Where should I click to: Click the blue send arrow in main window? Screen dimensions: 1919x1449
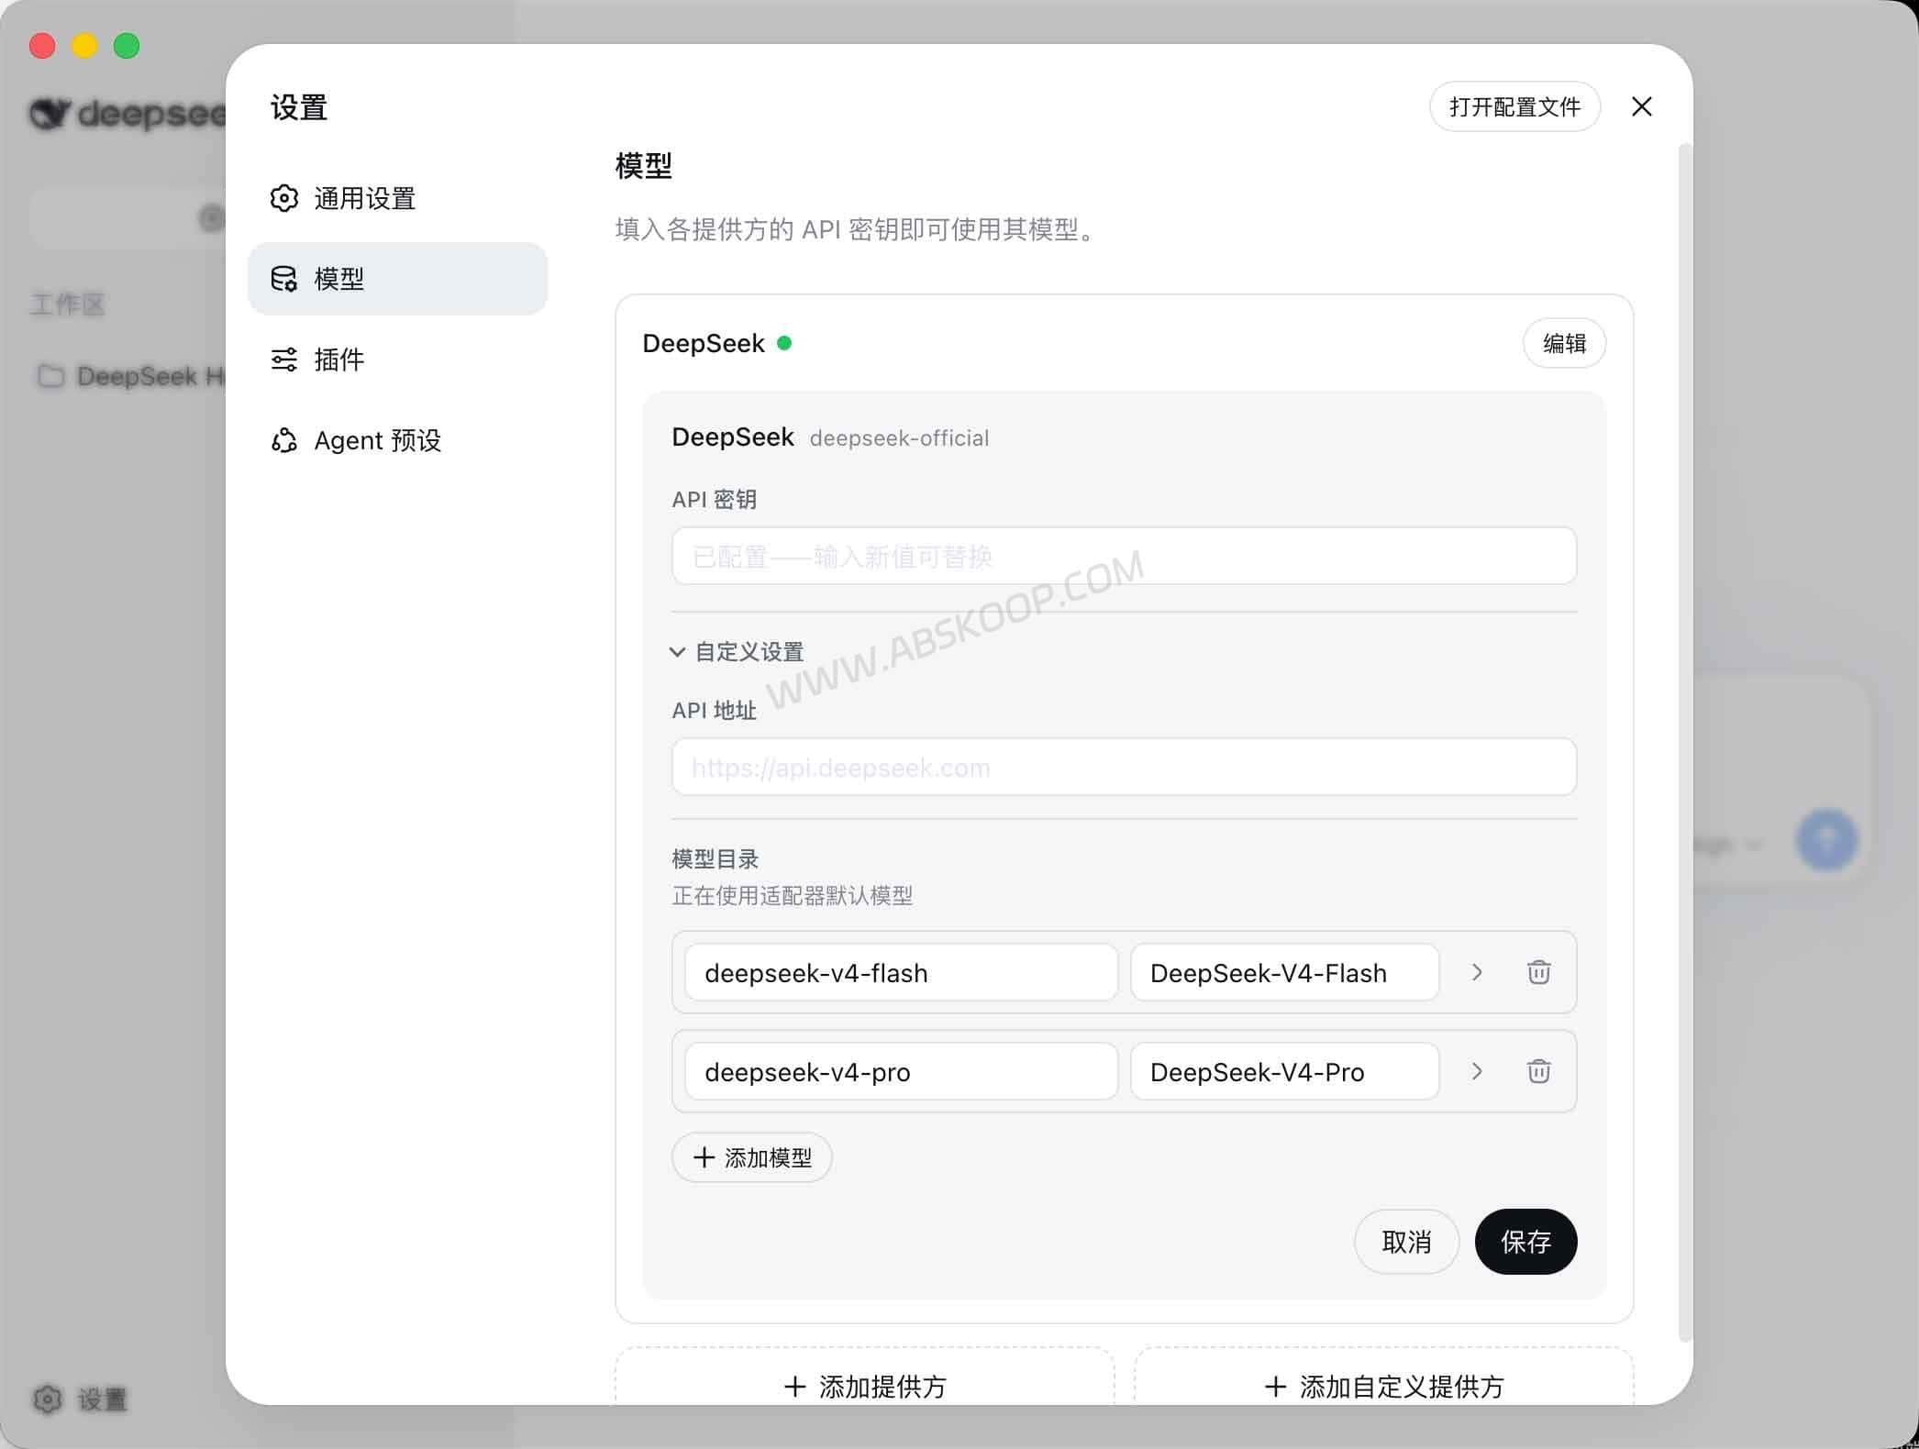point(1826,840)
